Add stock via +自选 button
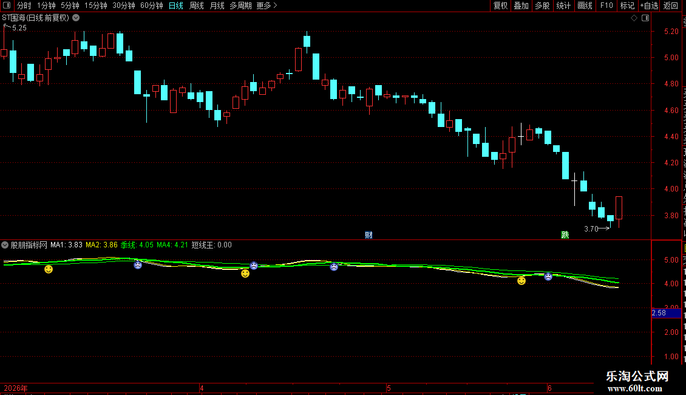The width and height of the screenshot is (686, 395). tap(649, 5)
